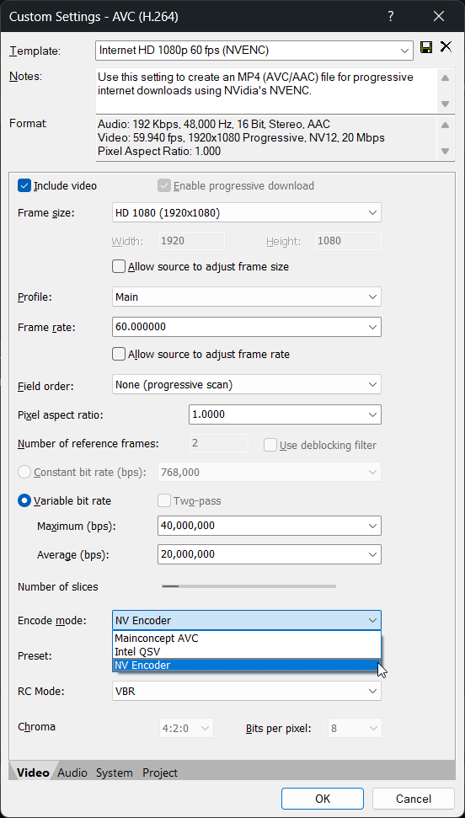Open the Template dropdown
The image size is (465, 818).
coord(254,51)
